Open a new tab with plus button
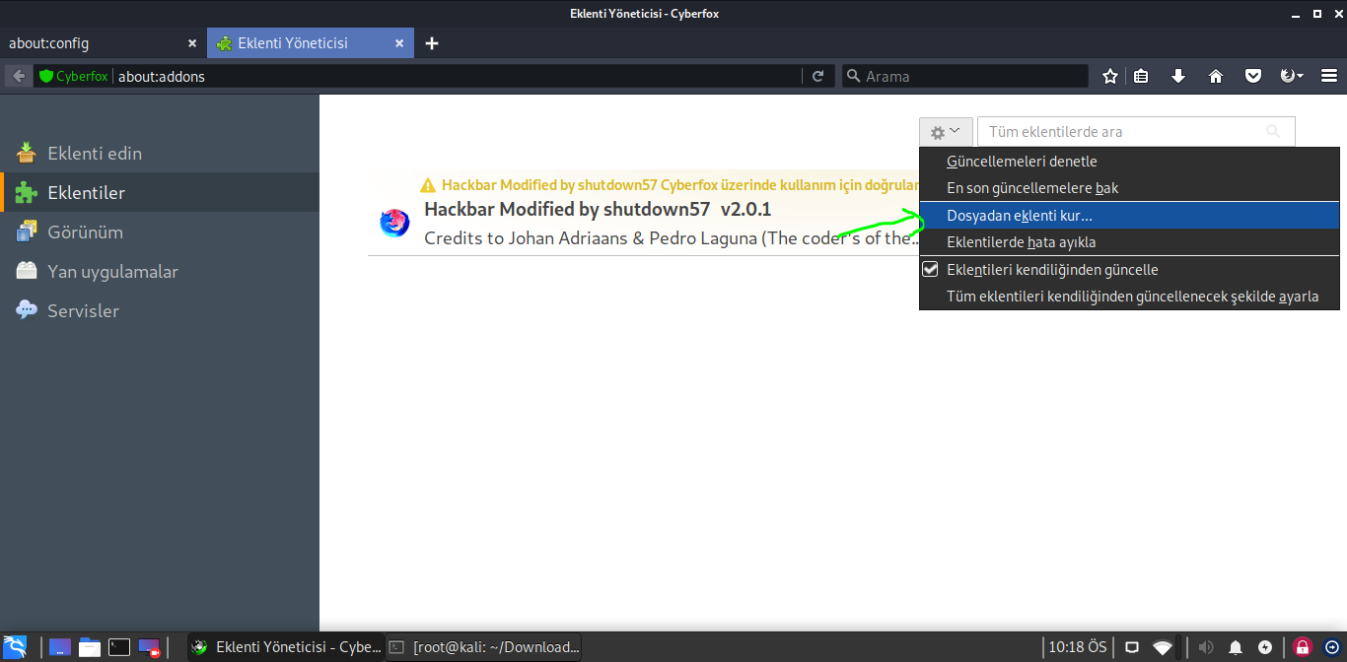 click(432, 43)
